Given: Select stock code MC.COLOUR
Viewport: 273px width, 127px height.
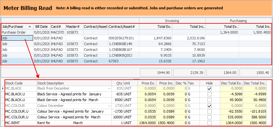Looking at the screenshot, I should click(15, 106).
